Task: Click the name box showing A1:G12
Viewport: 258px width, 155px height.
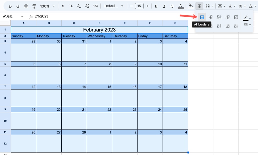Action: [x=10, y=16]
